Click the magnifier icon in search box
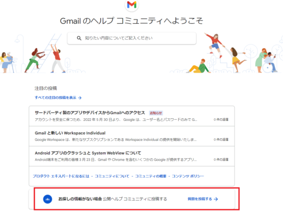283x212 pixels. [x=79, y=38]
